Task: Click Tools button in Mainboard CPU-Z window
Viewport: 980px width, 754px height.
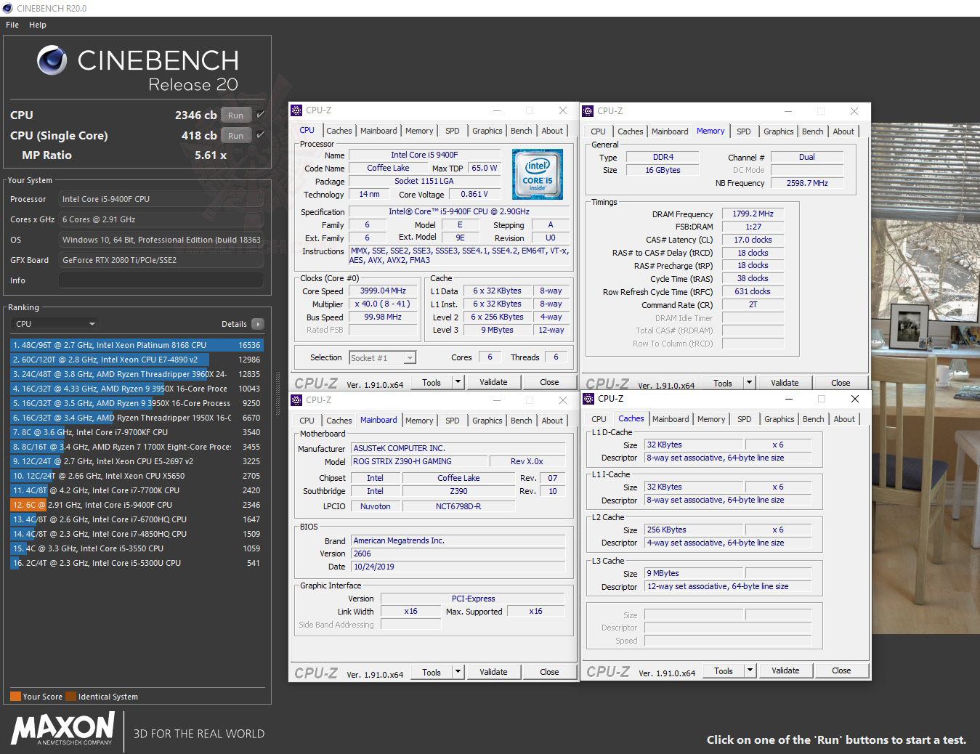Action: coord(432,672)
